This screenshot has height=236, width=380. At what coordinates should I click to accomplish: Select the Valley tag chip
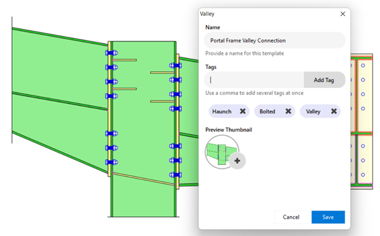click(320, 111)
